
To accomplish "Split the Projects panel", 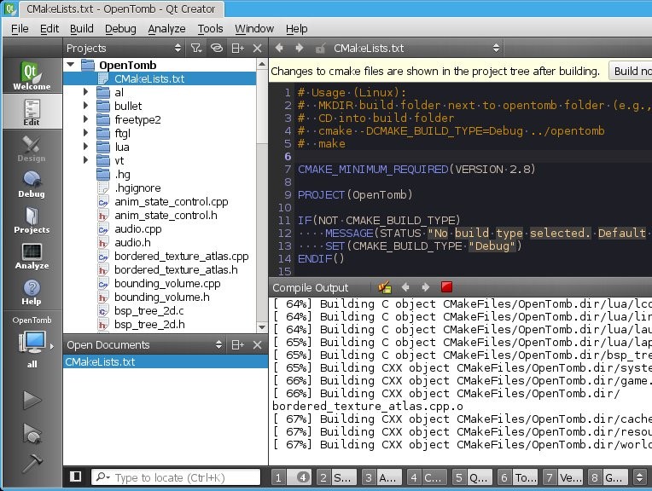I will pos(237,49).
